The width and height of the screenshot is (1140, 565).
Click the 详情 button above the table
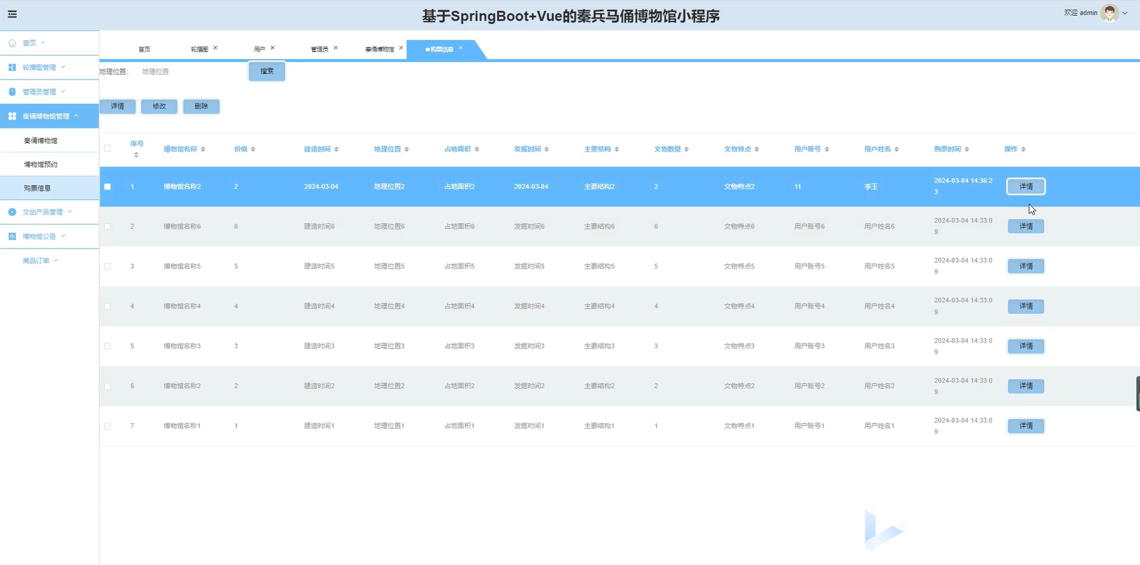point(118,106)
